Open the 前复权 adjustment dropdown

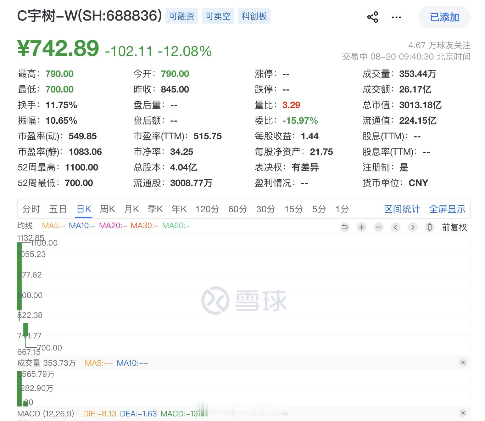point(455,228)
